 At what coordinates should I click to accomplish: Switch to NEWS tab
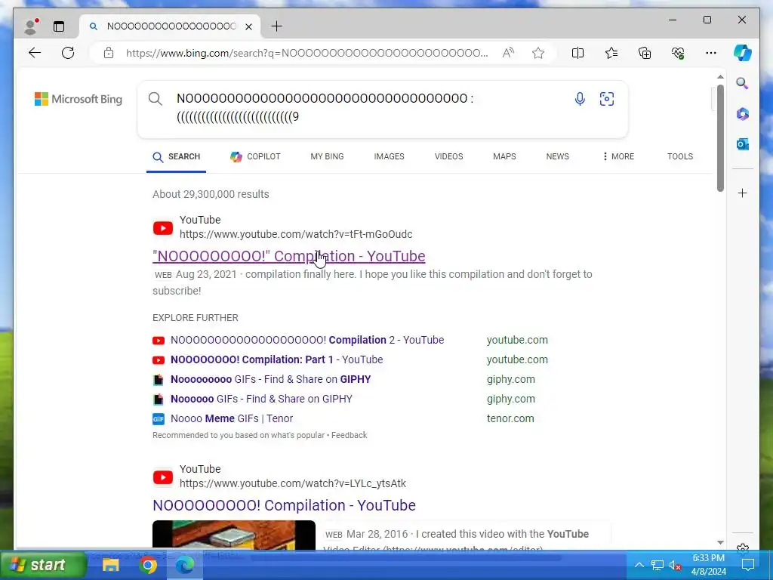coord(558,156)
